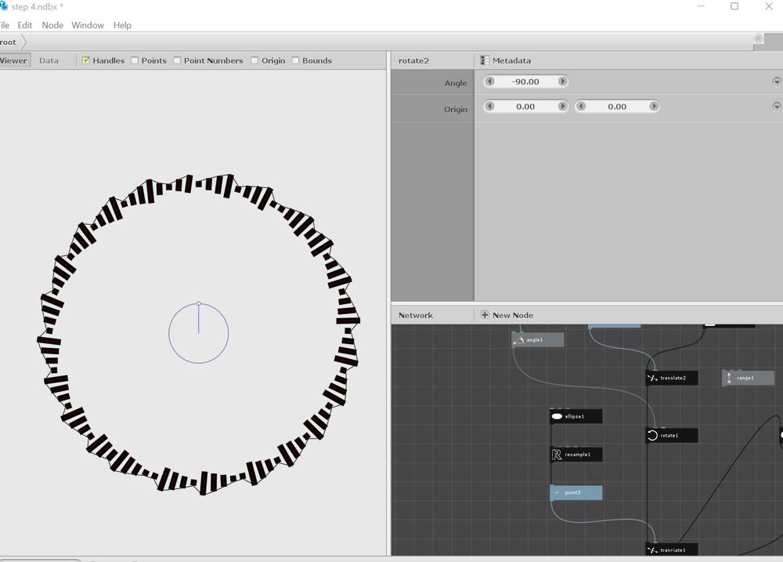Click the first Origin 0.00 field
The image size is (783, 562).
click(x=526, y=107)
